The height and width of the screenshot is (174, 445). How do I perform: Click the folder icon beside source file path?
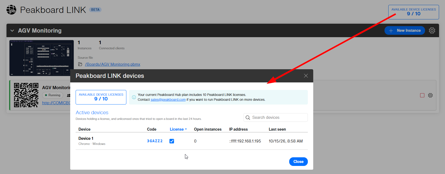click(x=80, y=64)
